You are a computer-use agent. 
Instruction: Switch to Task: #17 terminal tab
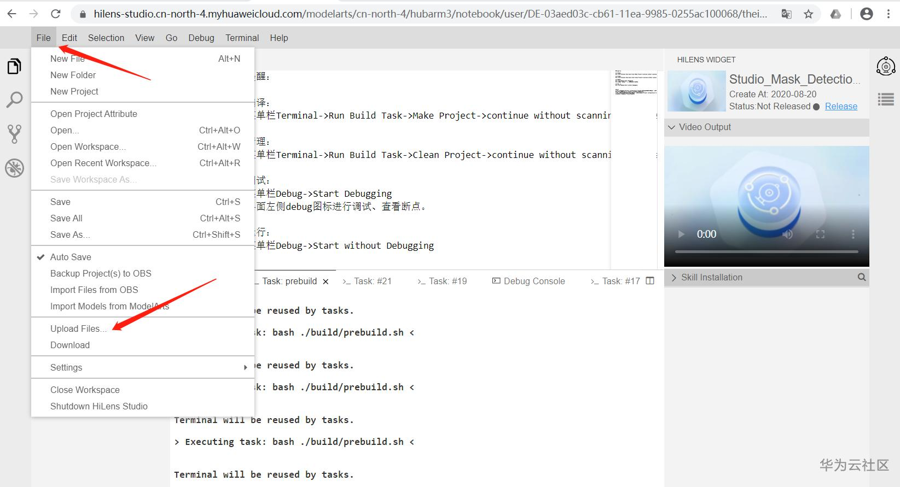[616, 281]
